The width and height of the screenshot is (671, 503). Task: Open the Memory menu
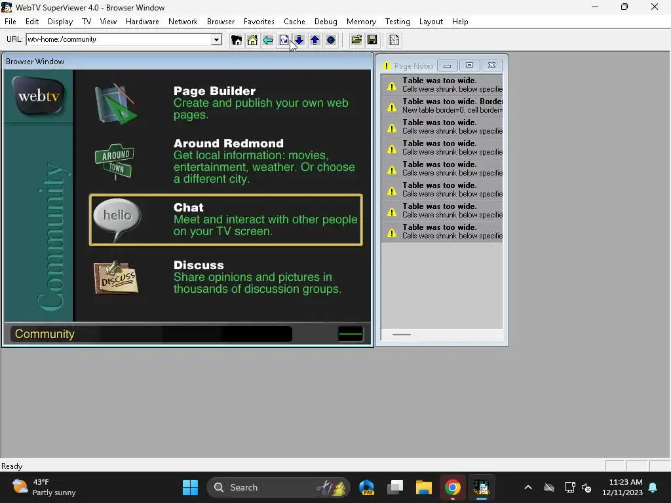[361, 22]
